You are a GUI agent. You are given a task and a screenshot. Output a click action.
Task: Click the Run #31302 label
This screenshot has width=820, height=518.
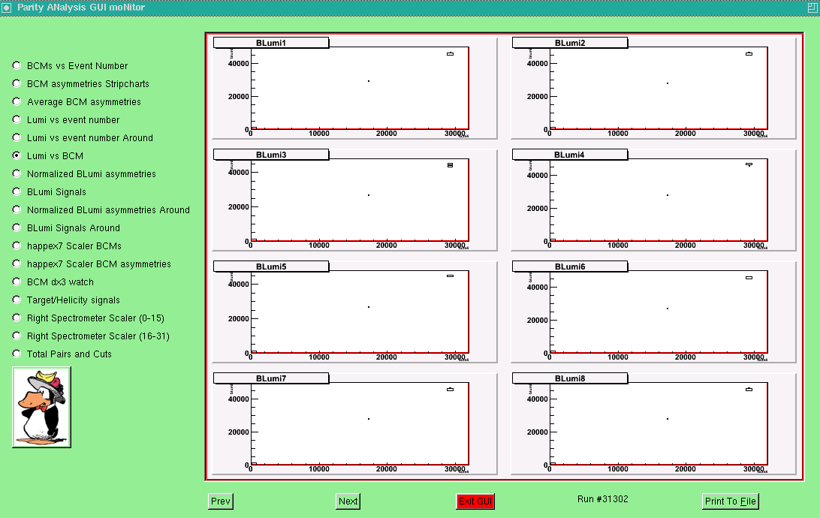(602, 499)
